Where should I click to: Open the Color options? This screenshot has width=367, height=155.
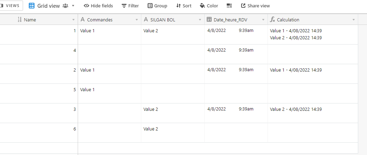209,6
